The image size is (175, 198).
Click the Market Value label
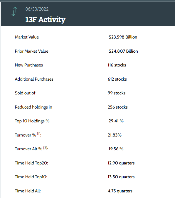click(27, 37)
